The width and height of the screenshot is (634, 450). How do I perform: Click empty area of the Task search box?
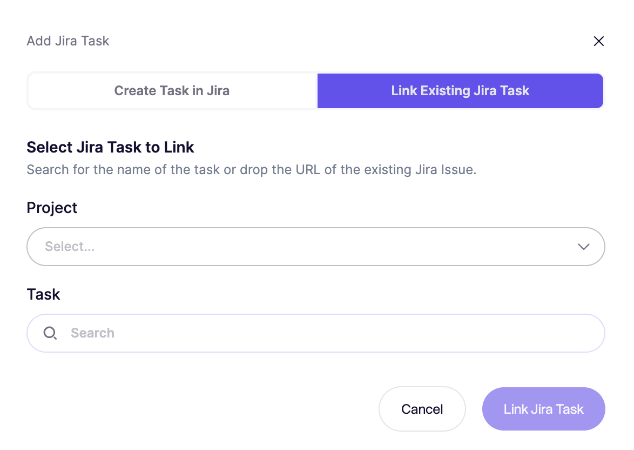click(356, 333)
